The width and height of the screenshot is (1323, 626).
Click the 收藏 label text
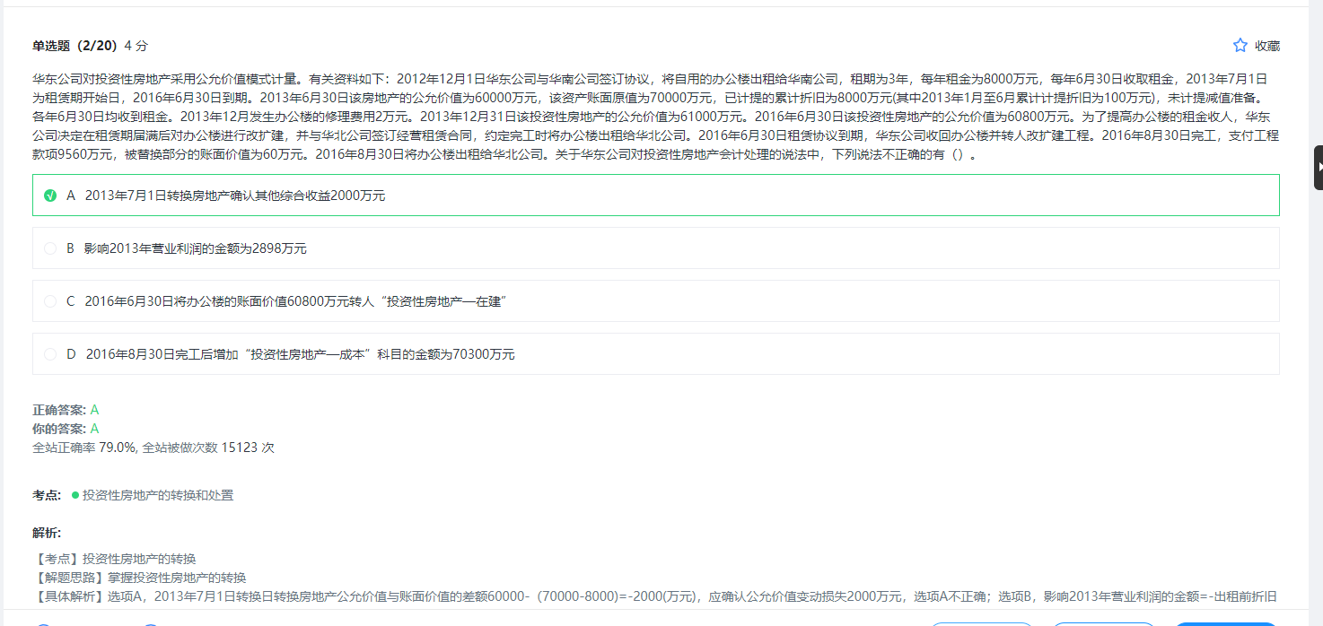click(1267, 46)
